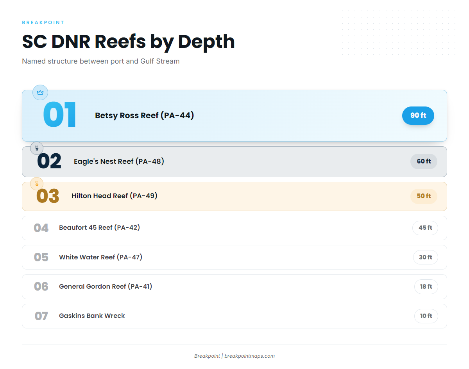Viewport: 469px width, 369px height.
Task: Click the bronze medal icon on rank 03
Action: (x=37, y=183)
